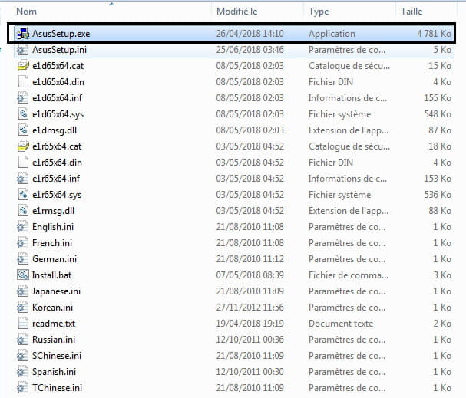Select the file name e1d65x64.sys
The image size is (466, 398).
(x=58, y=114)
